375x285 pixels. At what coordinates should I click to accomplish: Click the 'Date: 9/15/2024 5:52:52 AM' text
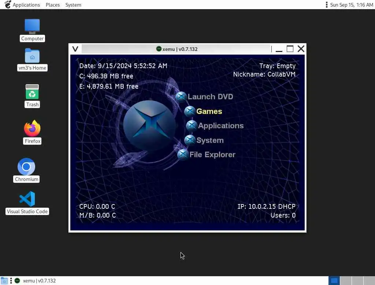(x=123, y=66)
